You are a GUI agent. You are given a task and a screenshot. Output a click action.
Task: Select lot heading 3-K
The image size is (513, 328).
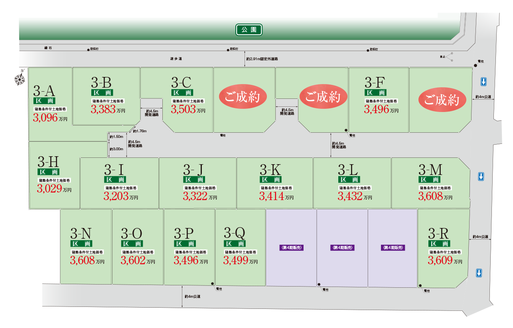[x=270, y=169]
